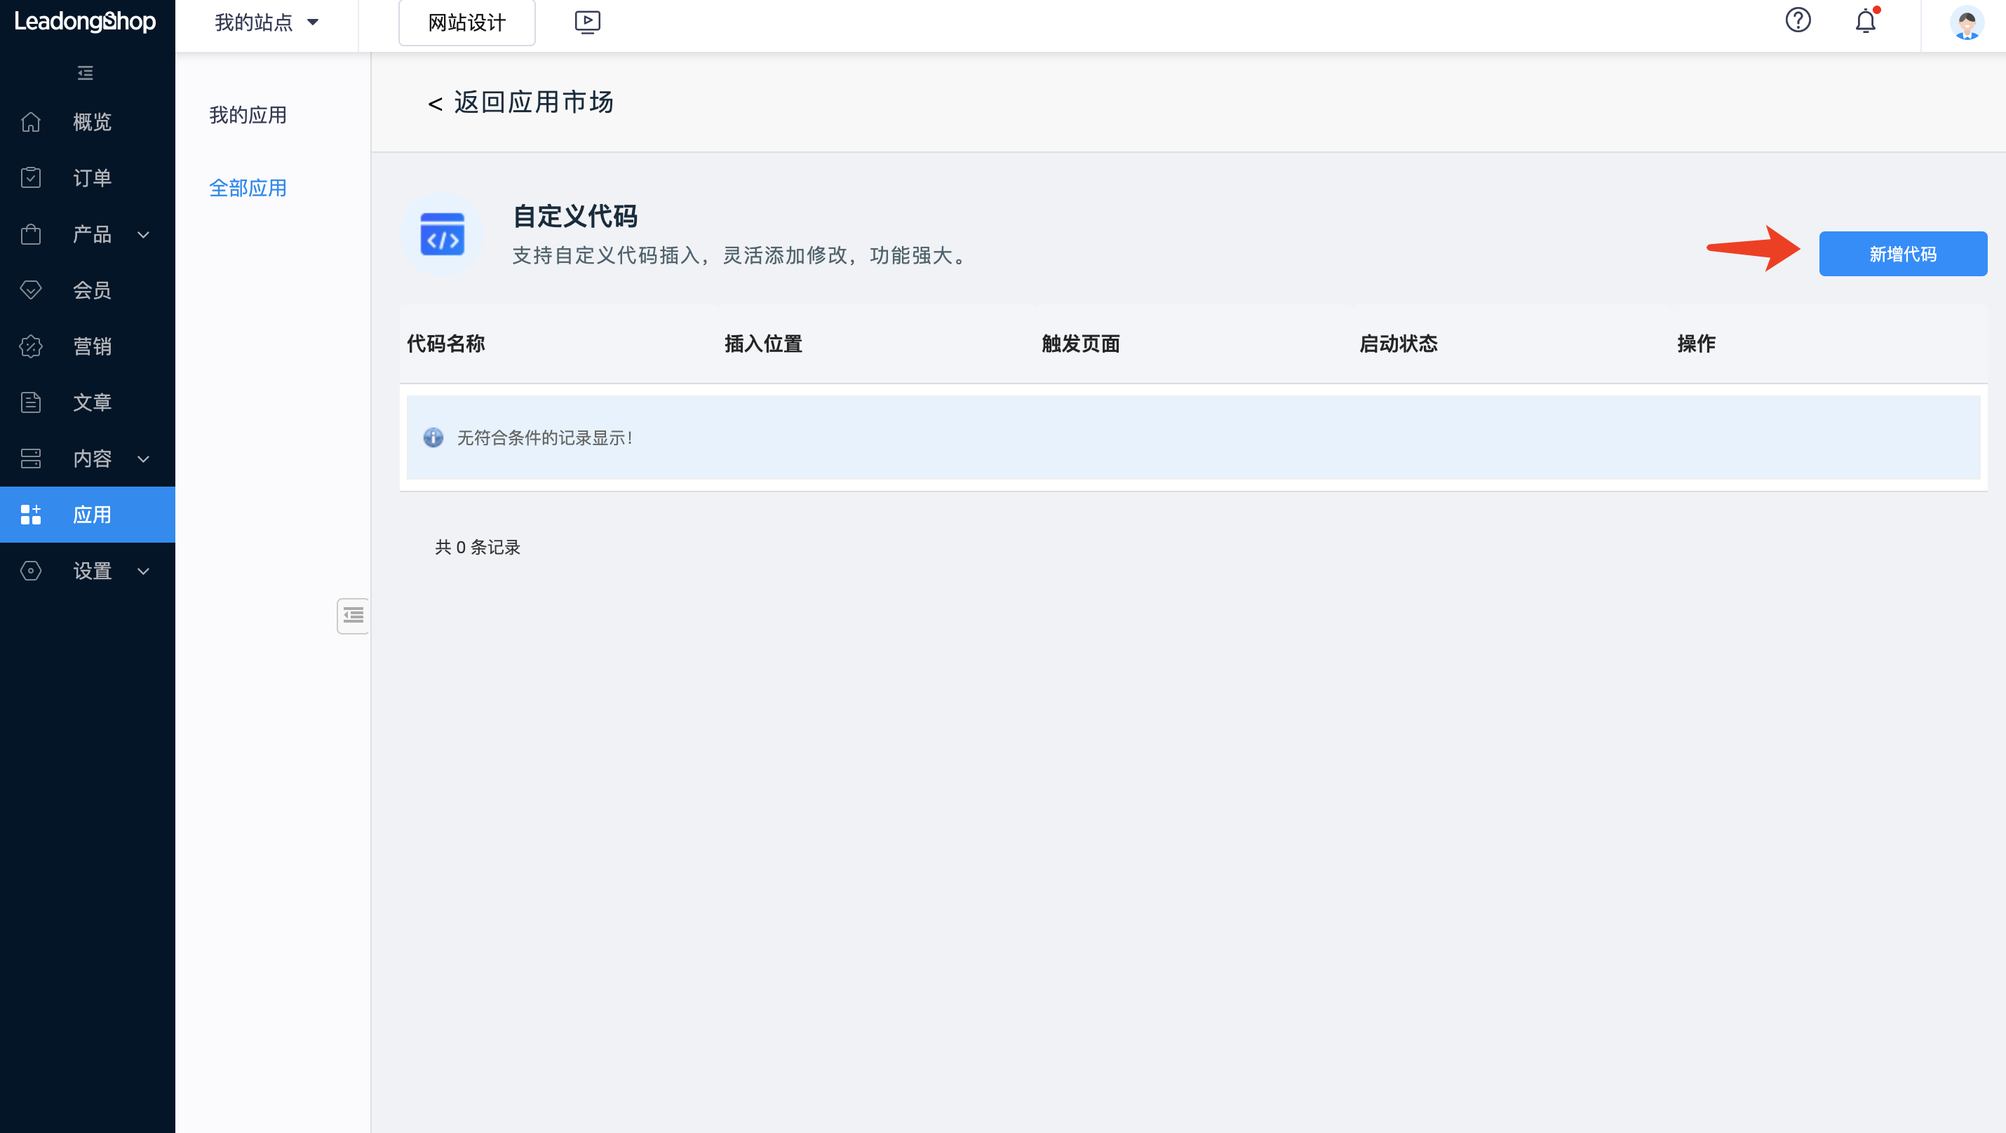Click the 网站设计 button
2006x1133 pixels.
click(x=466, y=22)
